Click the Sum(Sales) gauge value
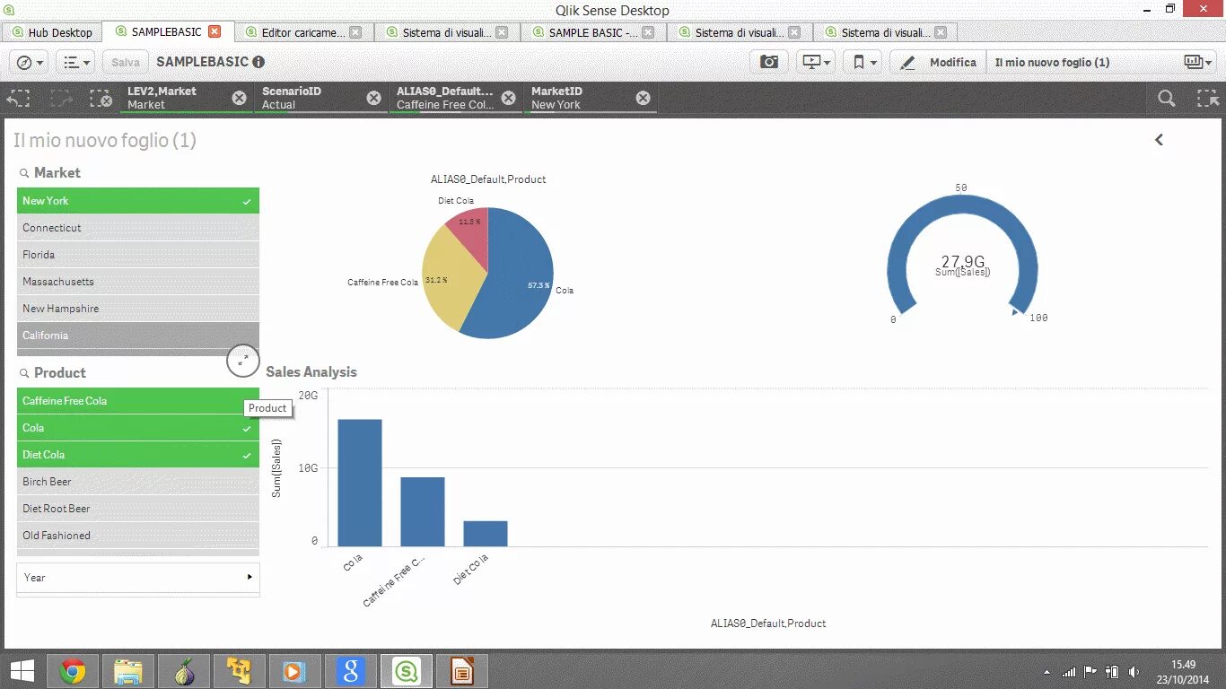Viewport: 1226px width, 689px height. click(962, 262)
